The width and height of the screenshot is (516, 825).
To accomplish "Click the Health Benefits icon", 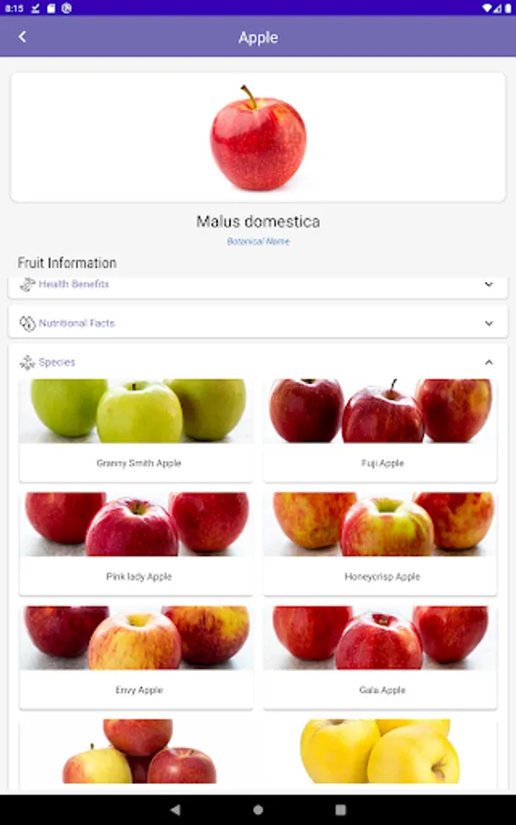I will click(x=27, y=284).
